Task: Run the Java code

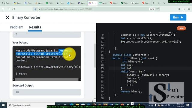Action: coord(178,17)
